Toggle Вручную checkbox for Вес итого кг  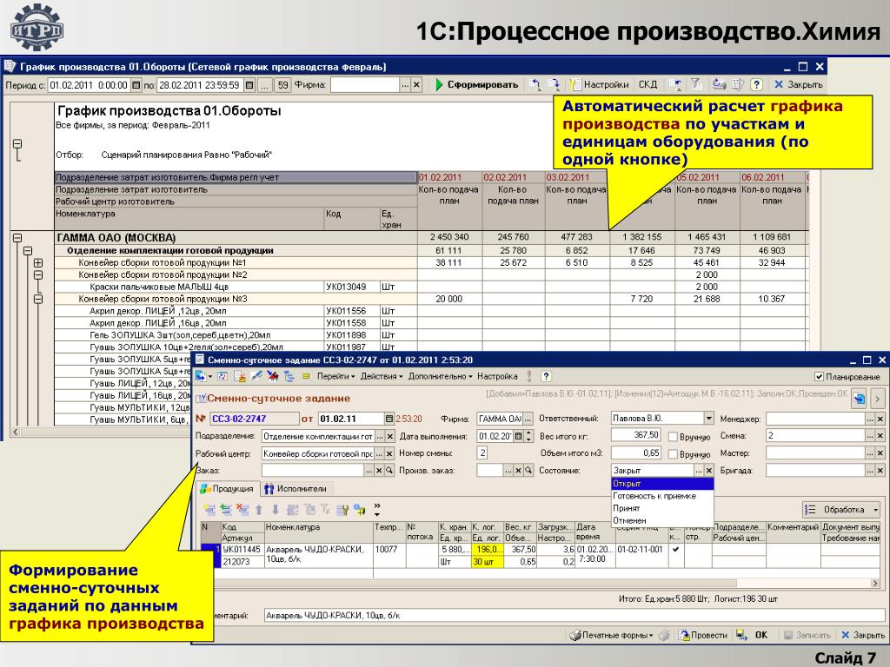[x=673, y=437]
